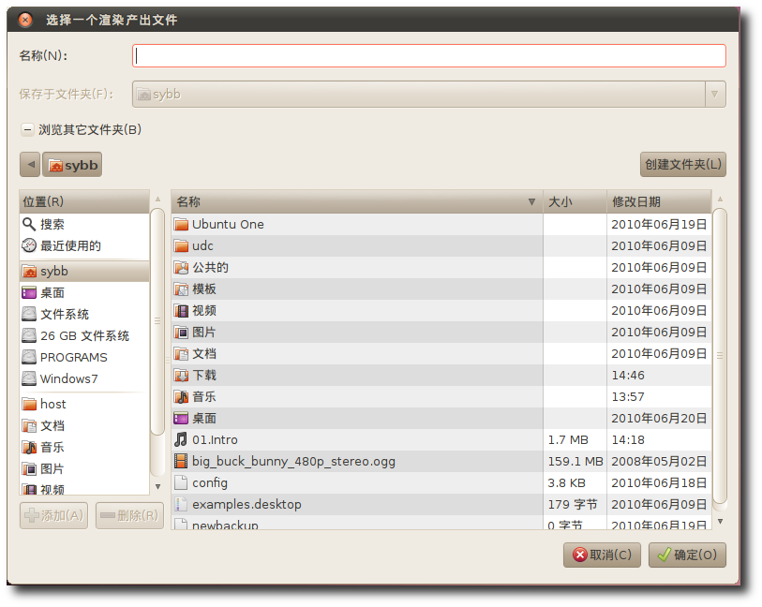762x607 pixels.
Task: Click the 删除 remove bookmark button
Action: [129, 515]
